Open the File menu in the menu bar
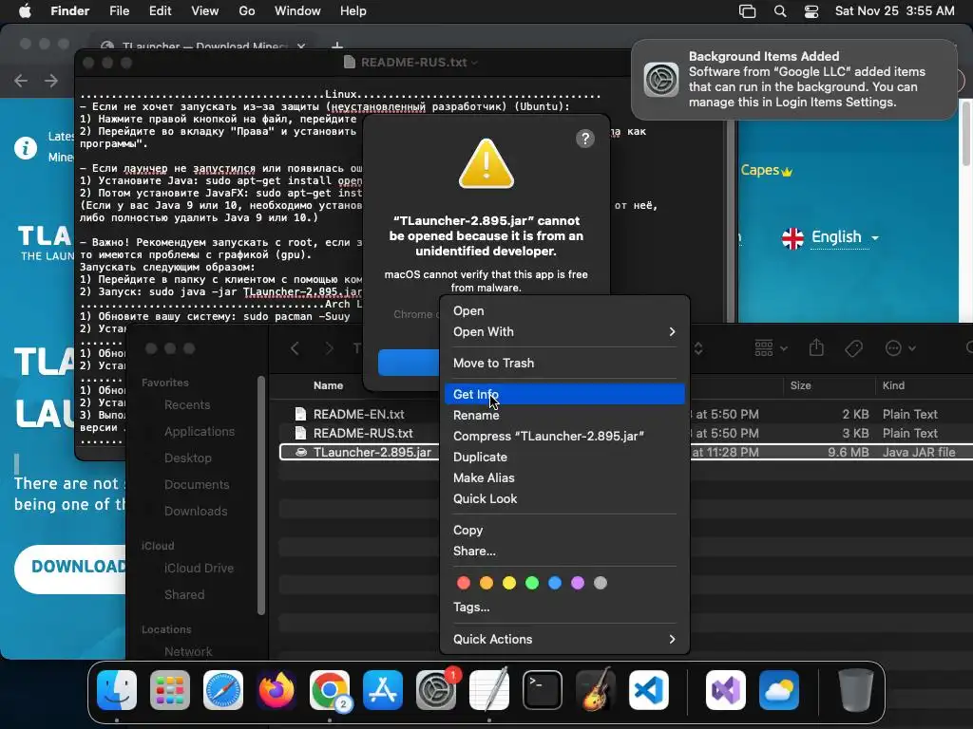973x729 pixels. click(x=119, y=11)
